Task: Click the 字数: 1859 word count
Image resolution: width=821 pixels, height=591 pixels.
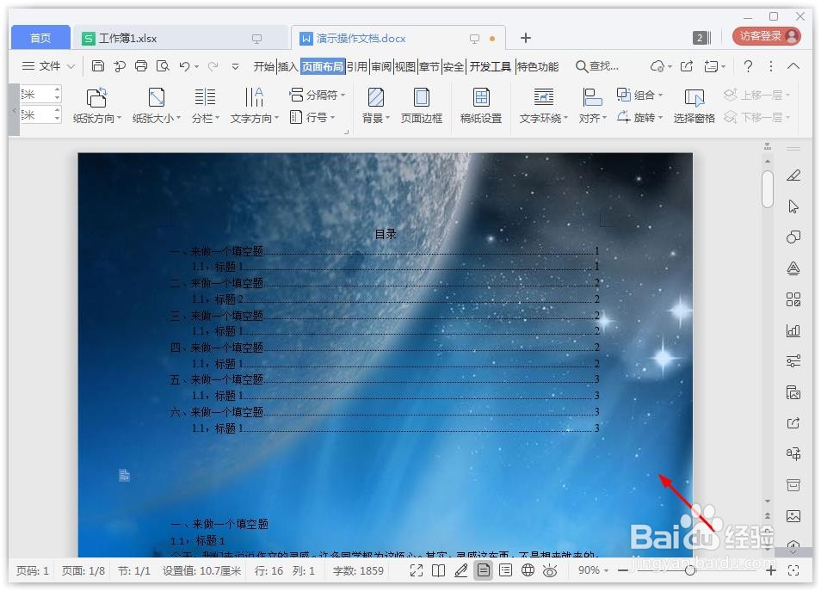Action: pos(356,570)
